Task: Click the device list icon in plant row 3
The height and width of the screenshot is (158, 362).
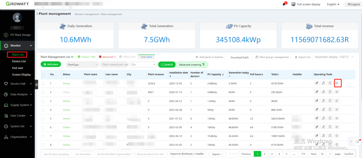Action: point(330,101)
